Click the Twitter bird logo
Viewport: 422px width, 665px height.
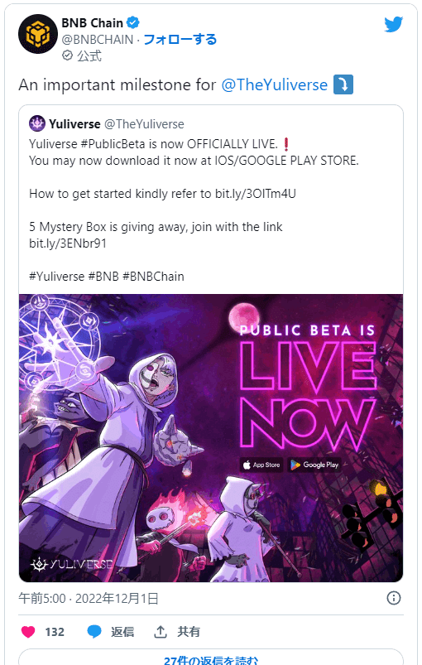point(393,25)
